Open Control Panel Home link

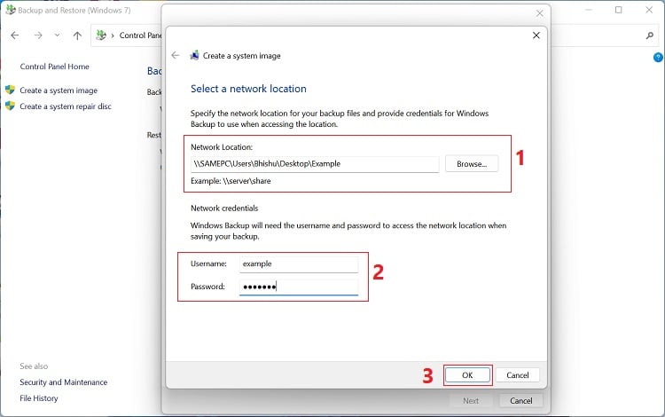click(x=54, y=67)
